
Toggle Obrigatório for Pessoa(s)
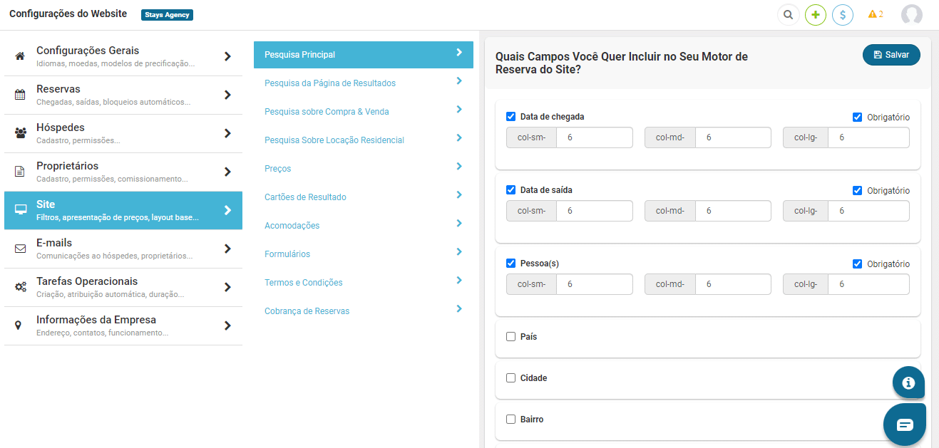(858, 264)
